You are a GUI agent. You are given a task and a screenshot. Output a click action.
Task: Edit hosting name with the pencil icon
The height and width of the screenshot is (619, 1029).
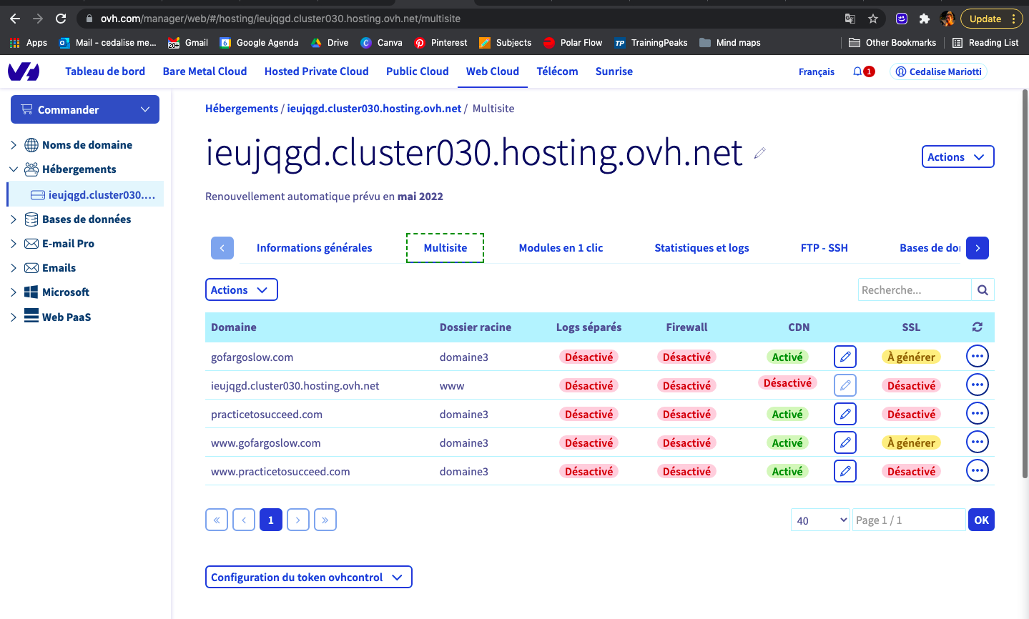(759, 153)
